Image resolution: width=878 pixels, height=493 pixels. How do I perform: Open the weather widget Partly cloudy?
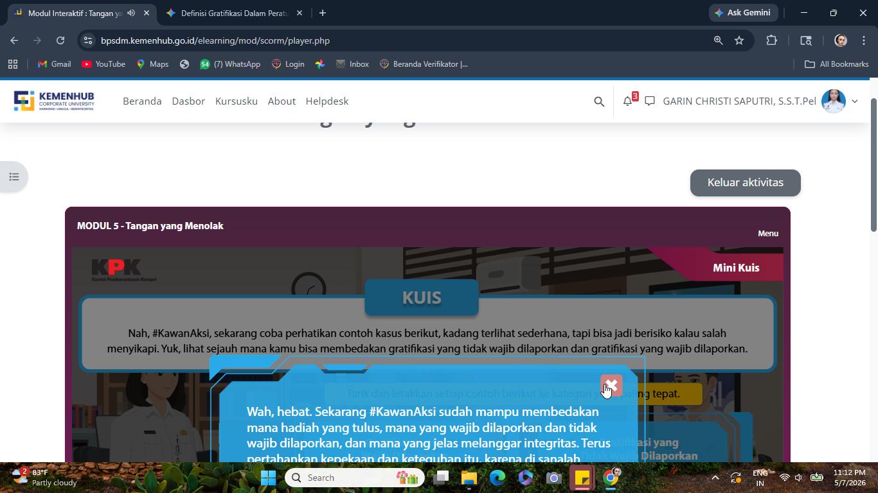tap(45, 478)
